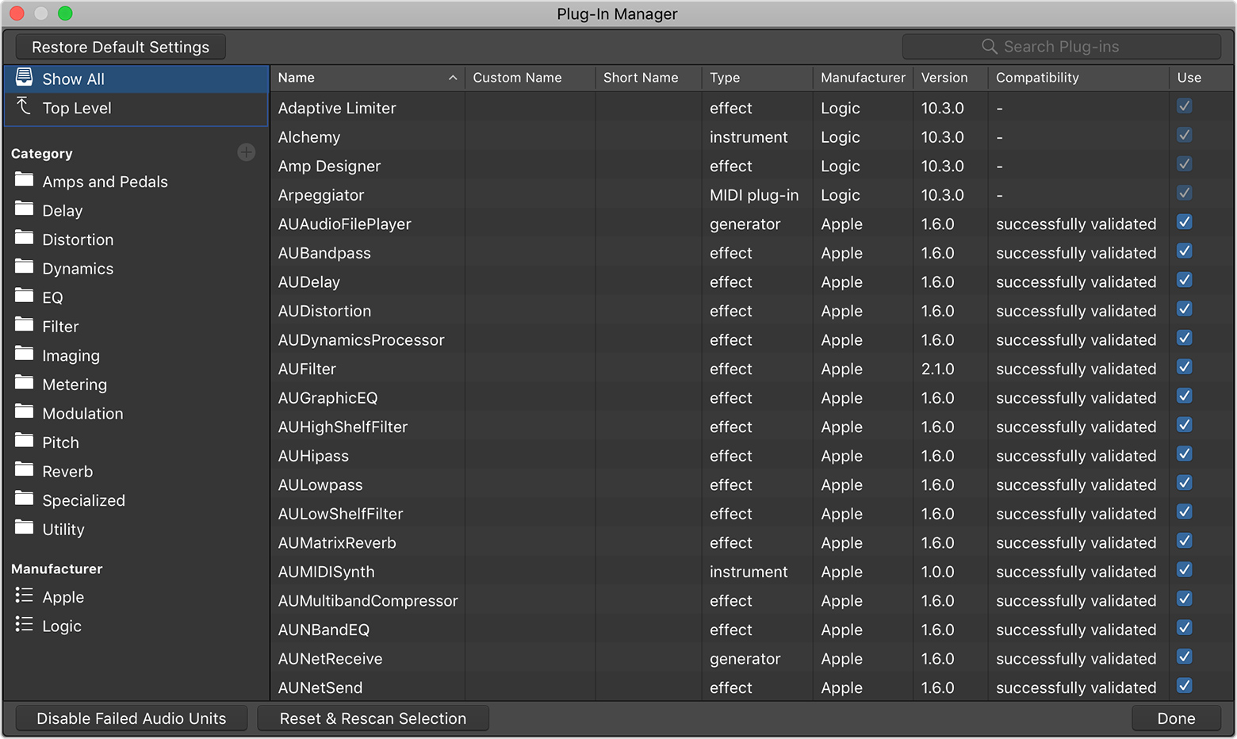The image size is (1237, 739).
Task: Click the search magnifier icon
Action: (x=990, y=46)
